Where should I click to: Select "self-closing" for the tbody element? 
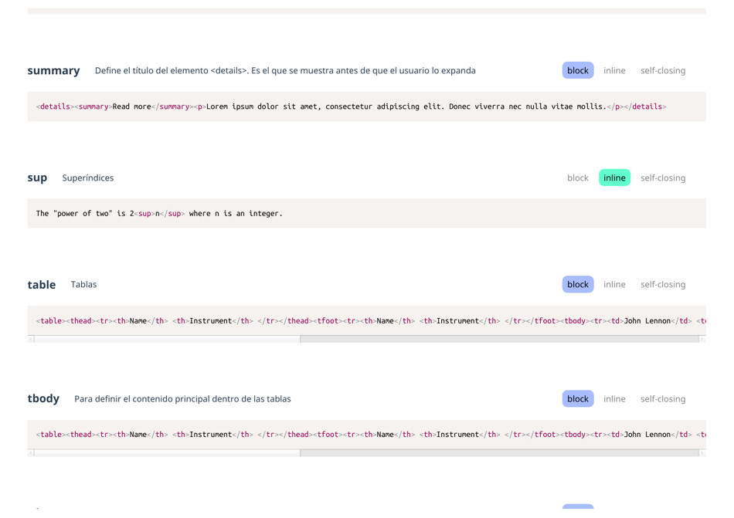(x=663, y=398)
